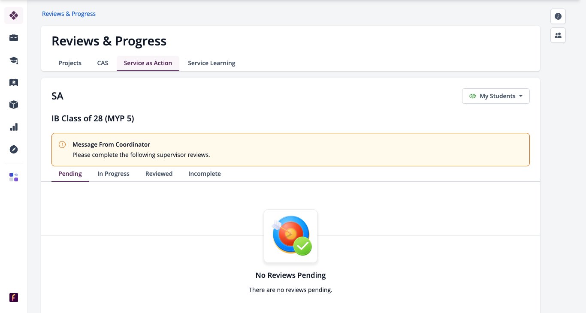Click the warning icon in coordinator message
The width and height of the screenshot is (586, 313).
62,144
